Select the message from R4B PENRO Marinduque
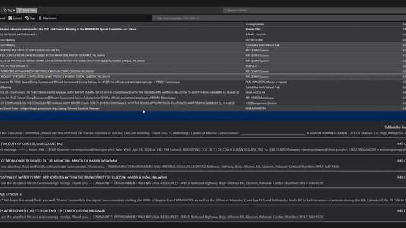Image resolution: width=406 pixels, height=228 pixels. click(203, 98)
